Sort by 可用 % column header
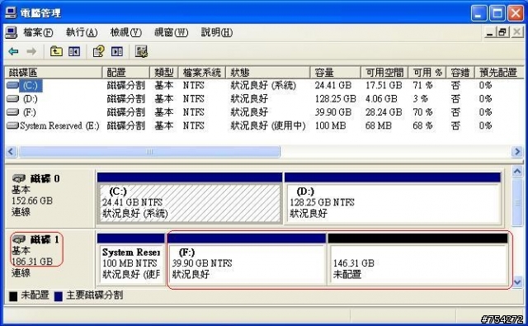The width and height of the screenshot is (528, 326). coord(427,73)
